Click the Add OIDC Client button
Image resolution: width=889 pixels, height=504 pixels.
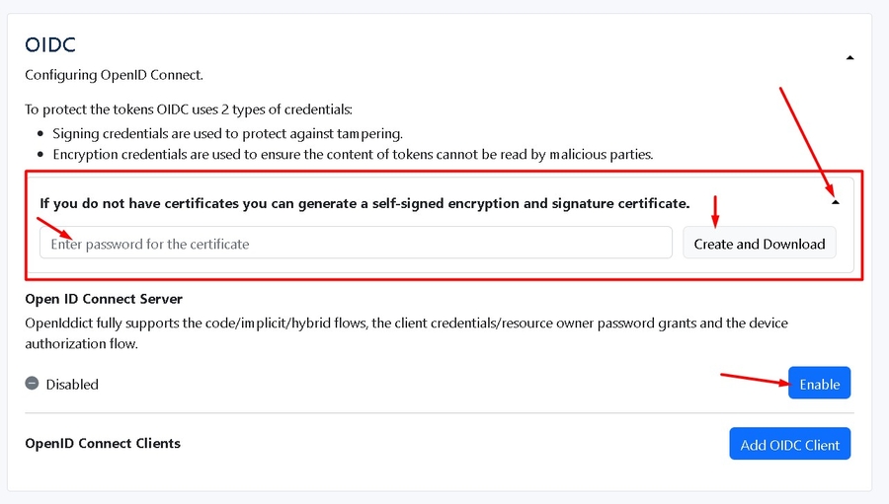click(789, 444)
